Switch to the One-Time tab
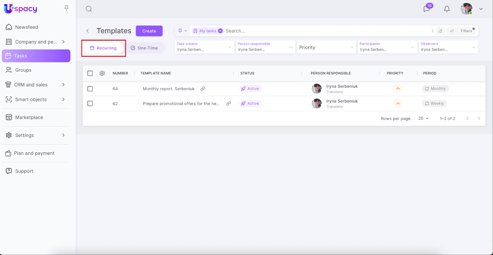 point(145,48)
